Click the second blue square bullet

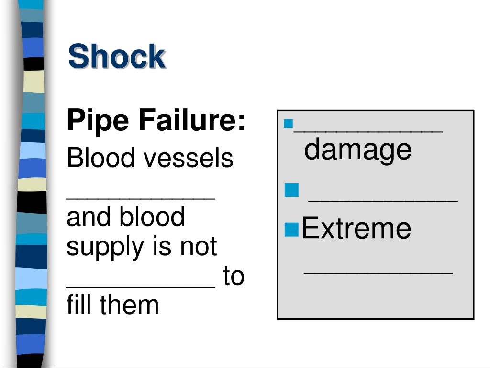[291, 190]
